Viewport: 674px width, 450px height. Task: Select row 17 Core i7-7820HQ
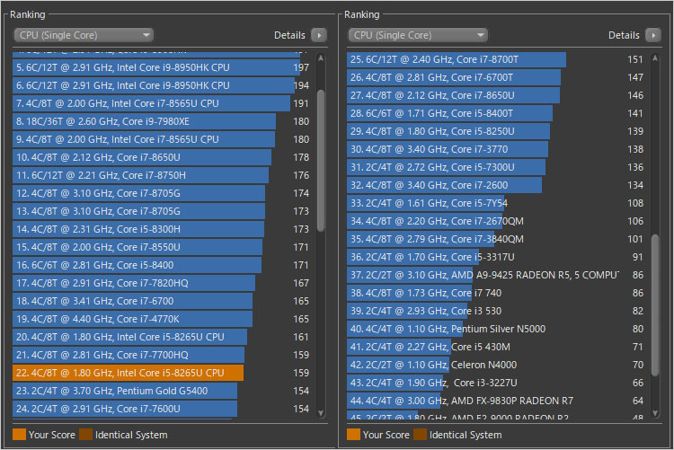161,283
